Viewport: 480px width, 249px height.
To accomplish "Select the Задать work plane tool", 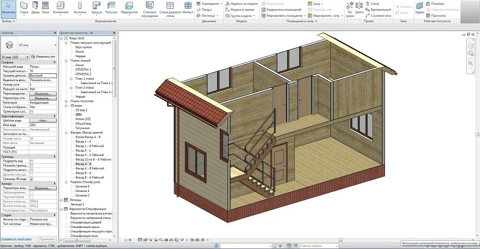I will click(x=420, y=8).
